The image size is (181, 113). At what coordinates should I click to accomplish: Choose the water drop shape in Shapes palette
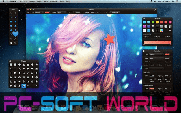click(x=20, y=86)
